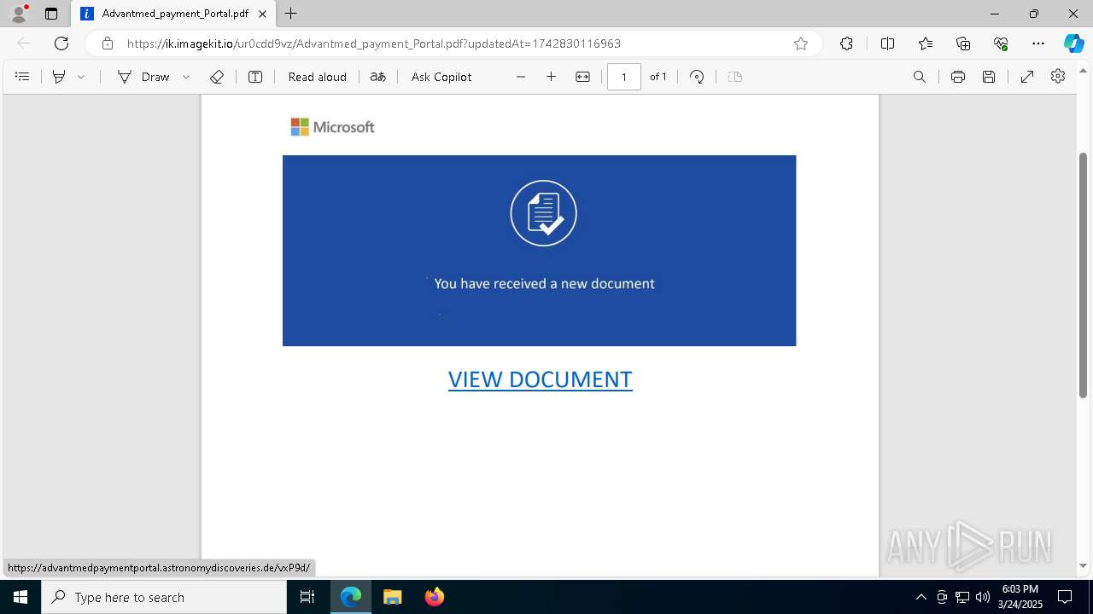Open a new tab with the plus button
Screen dimensions: 1093x614
pos(291,14)
